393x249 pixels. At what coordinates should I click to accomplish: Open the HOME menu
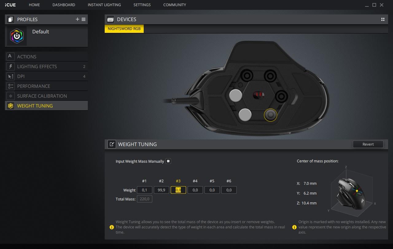[34, 5]
